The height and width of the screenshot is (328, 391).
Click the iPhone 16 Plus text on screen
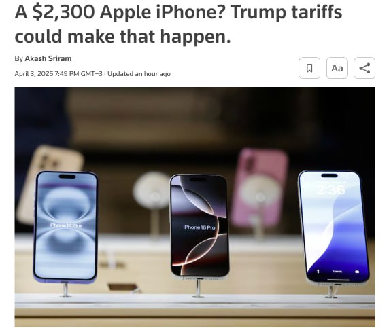click(66, 225)
